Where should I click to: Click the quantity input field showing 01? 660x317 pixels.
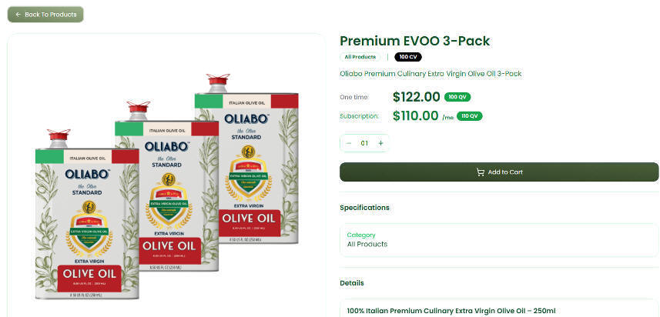(364, 143)
